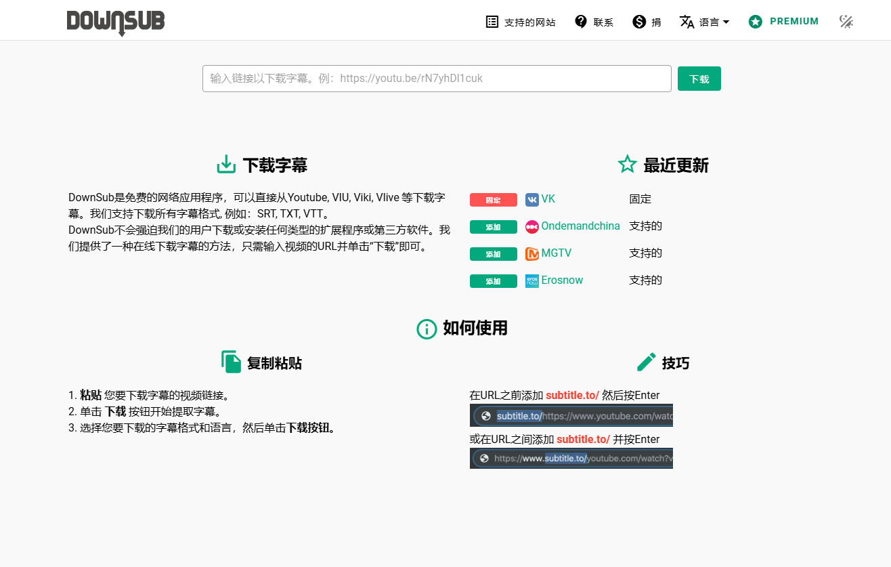Click the Premium star icon
The height and width of the screenshot is (567, 891).
(x=756, y=22)
